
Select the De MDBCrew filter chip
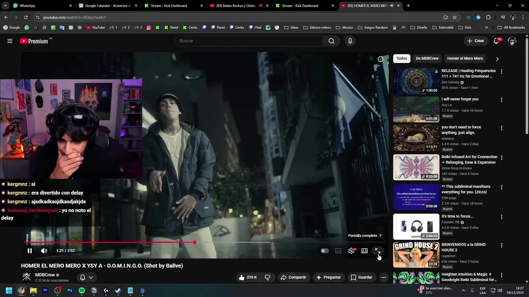[x=427, y=59]
